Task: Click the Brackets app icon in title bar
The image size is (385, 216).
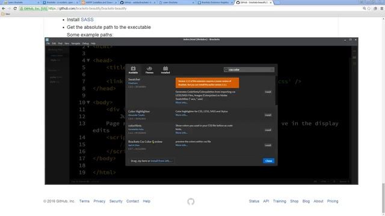Action: click(47, 40)
